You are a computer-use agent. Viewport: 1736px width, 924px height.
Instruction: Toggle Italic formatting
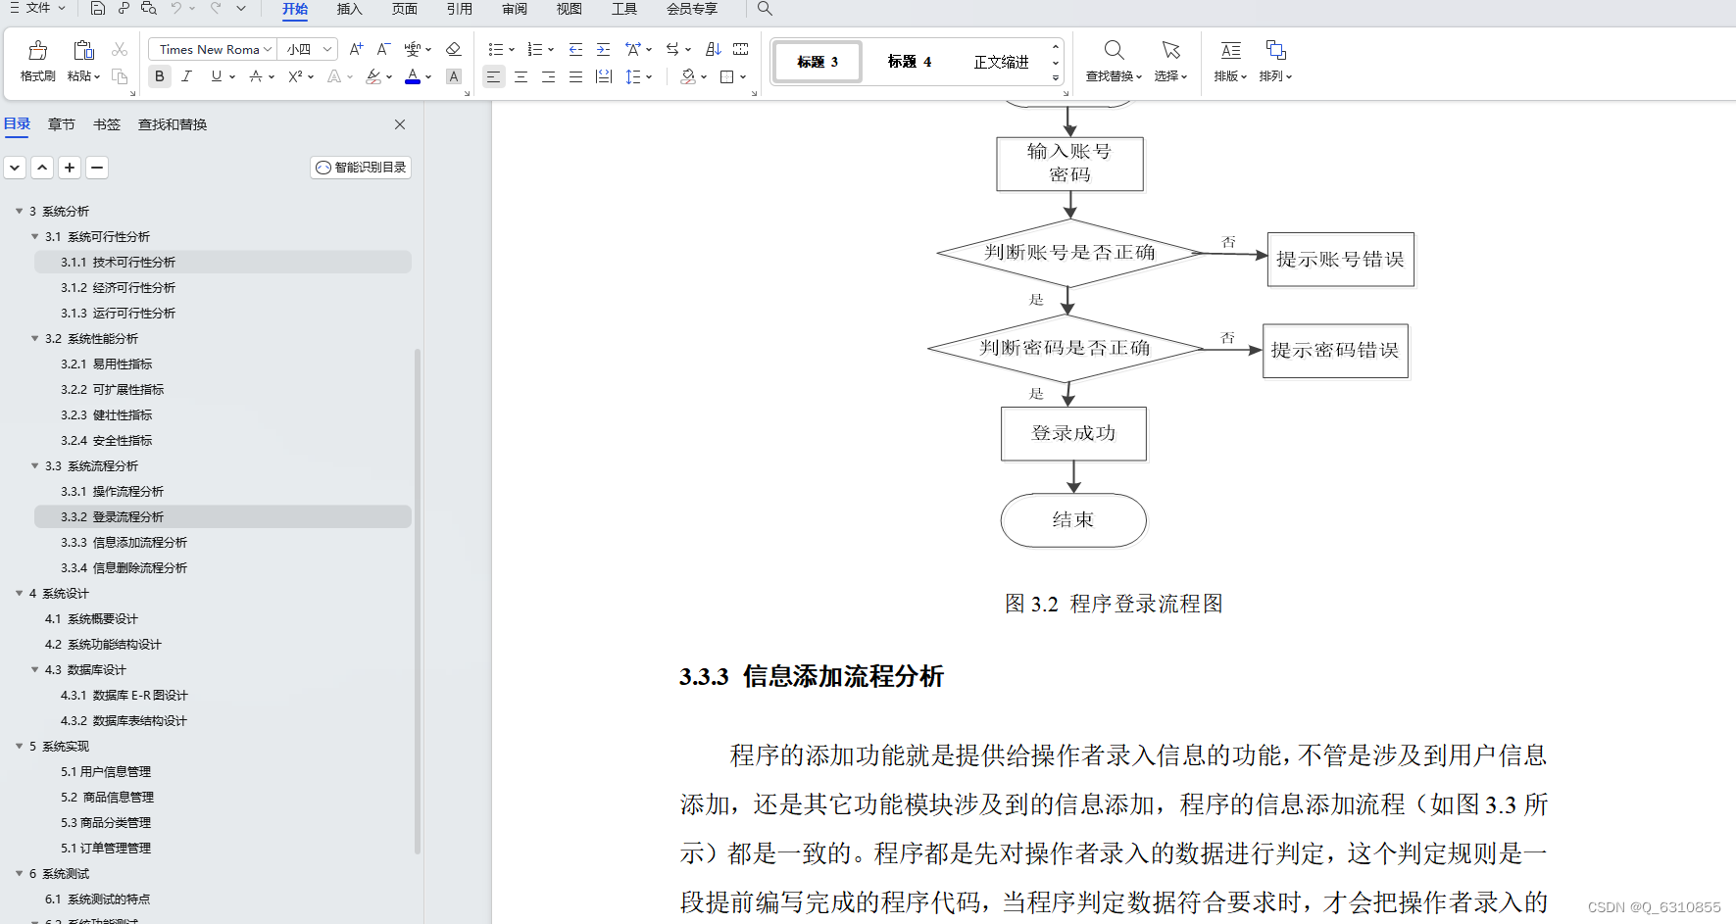(x=187, y=76)
